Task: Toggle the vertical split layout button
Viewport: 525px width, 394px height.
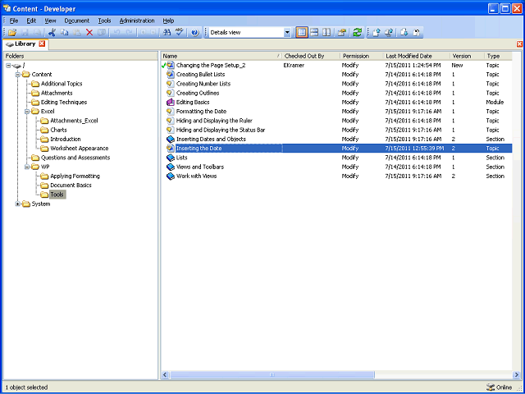Action: point(326,33)
